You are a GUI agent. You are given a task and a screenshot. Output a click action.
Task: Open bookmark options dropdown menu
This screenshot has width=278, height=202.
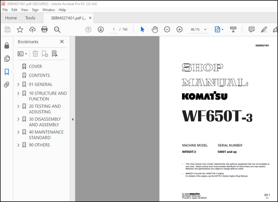(x=22, y=54)
